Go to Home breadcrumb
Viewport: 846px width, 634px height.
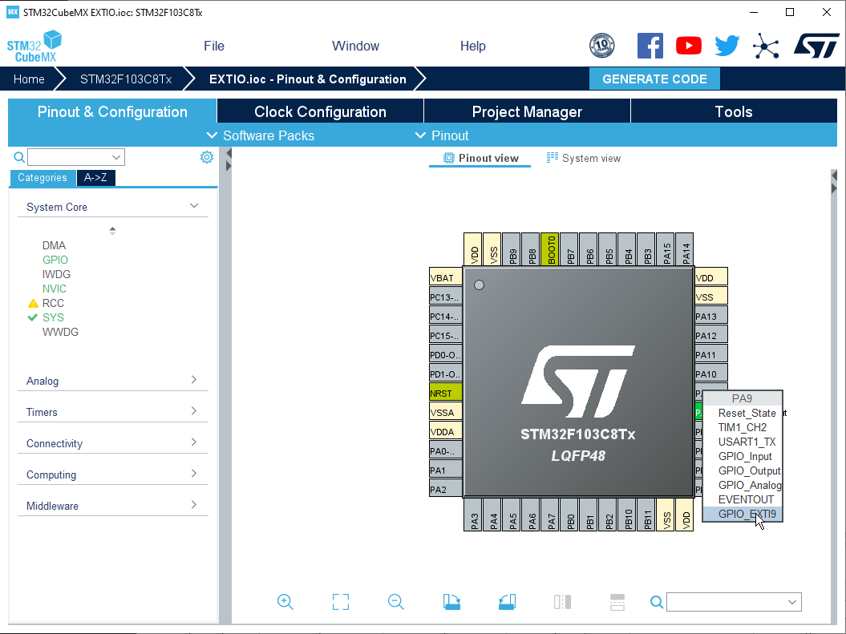coord(29,79)
